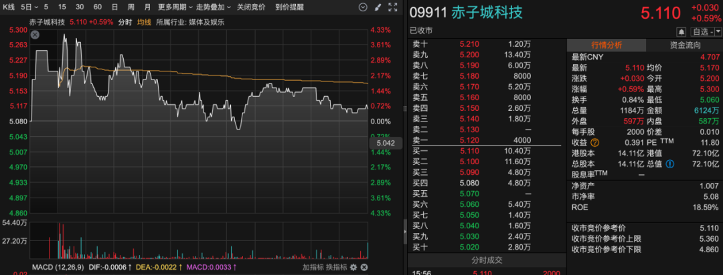Toggle the 分时 line legend
723x275 pixels.
tap(125, 21)
